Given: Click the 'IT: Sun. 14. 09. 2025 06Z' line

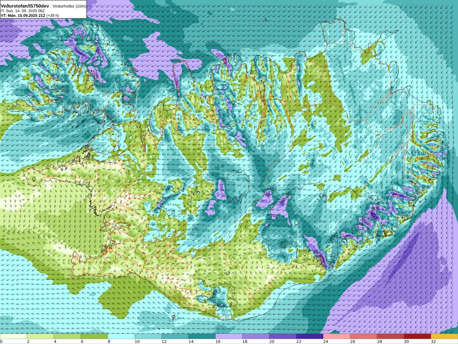Looking at the screenshot, I should point(23,11).
